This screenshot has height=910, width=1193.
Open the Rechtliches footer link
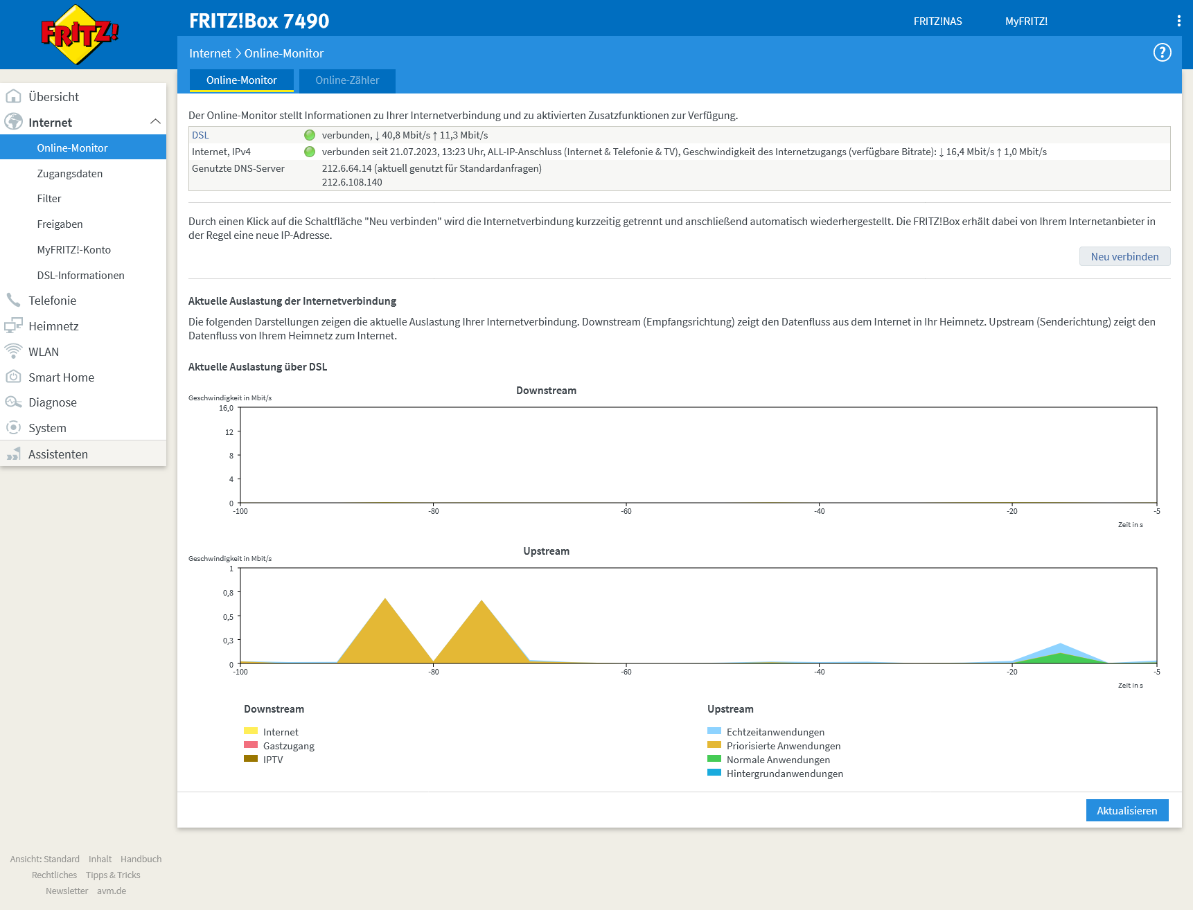[x=55, y=875]
